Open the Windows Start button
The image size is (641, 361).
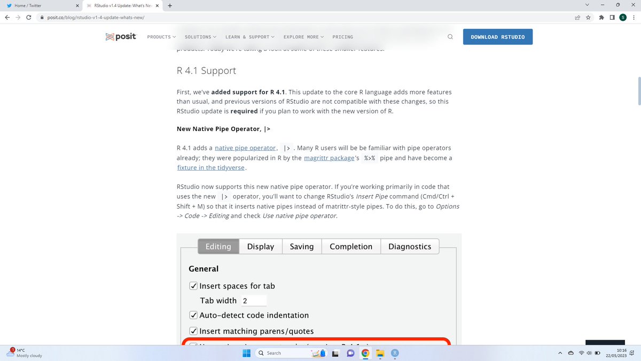pyautogui.click(x=246, y=353)
